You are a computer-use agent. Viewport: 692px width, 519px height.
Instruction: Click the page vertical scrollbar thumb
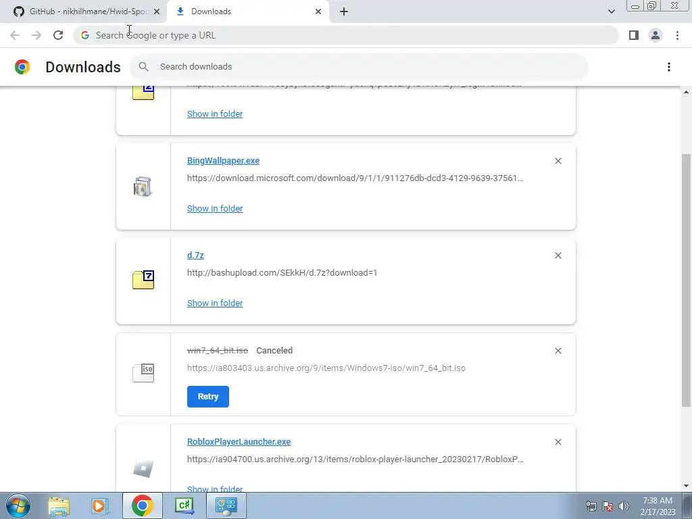[x=687, y=280]
